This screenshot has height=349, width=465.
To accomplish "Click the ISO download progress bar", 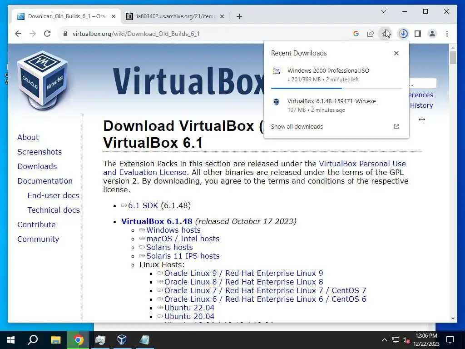I will [x=336, y=88].
